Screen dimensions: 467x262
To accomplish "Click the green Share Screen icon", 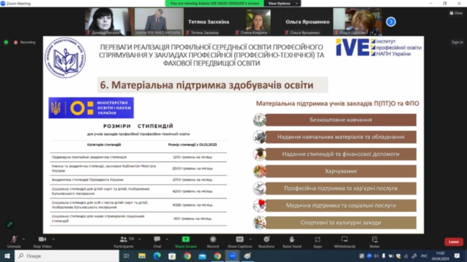I will click(186, 239).
